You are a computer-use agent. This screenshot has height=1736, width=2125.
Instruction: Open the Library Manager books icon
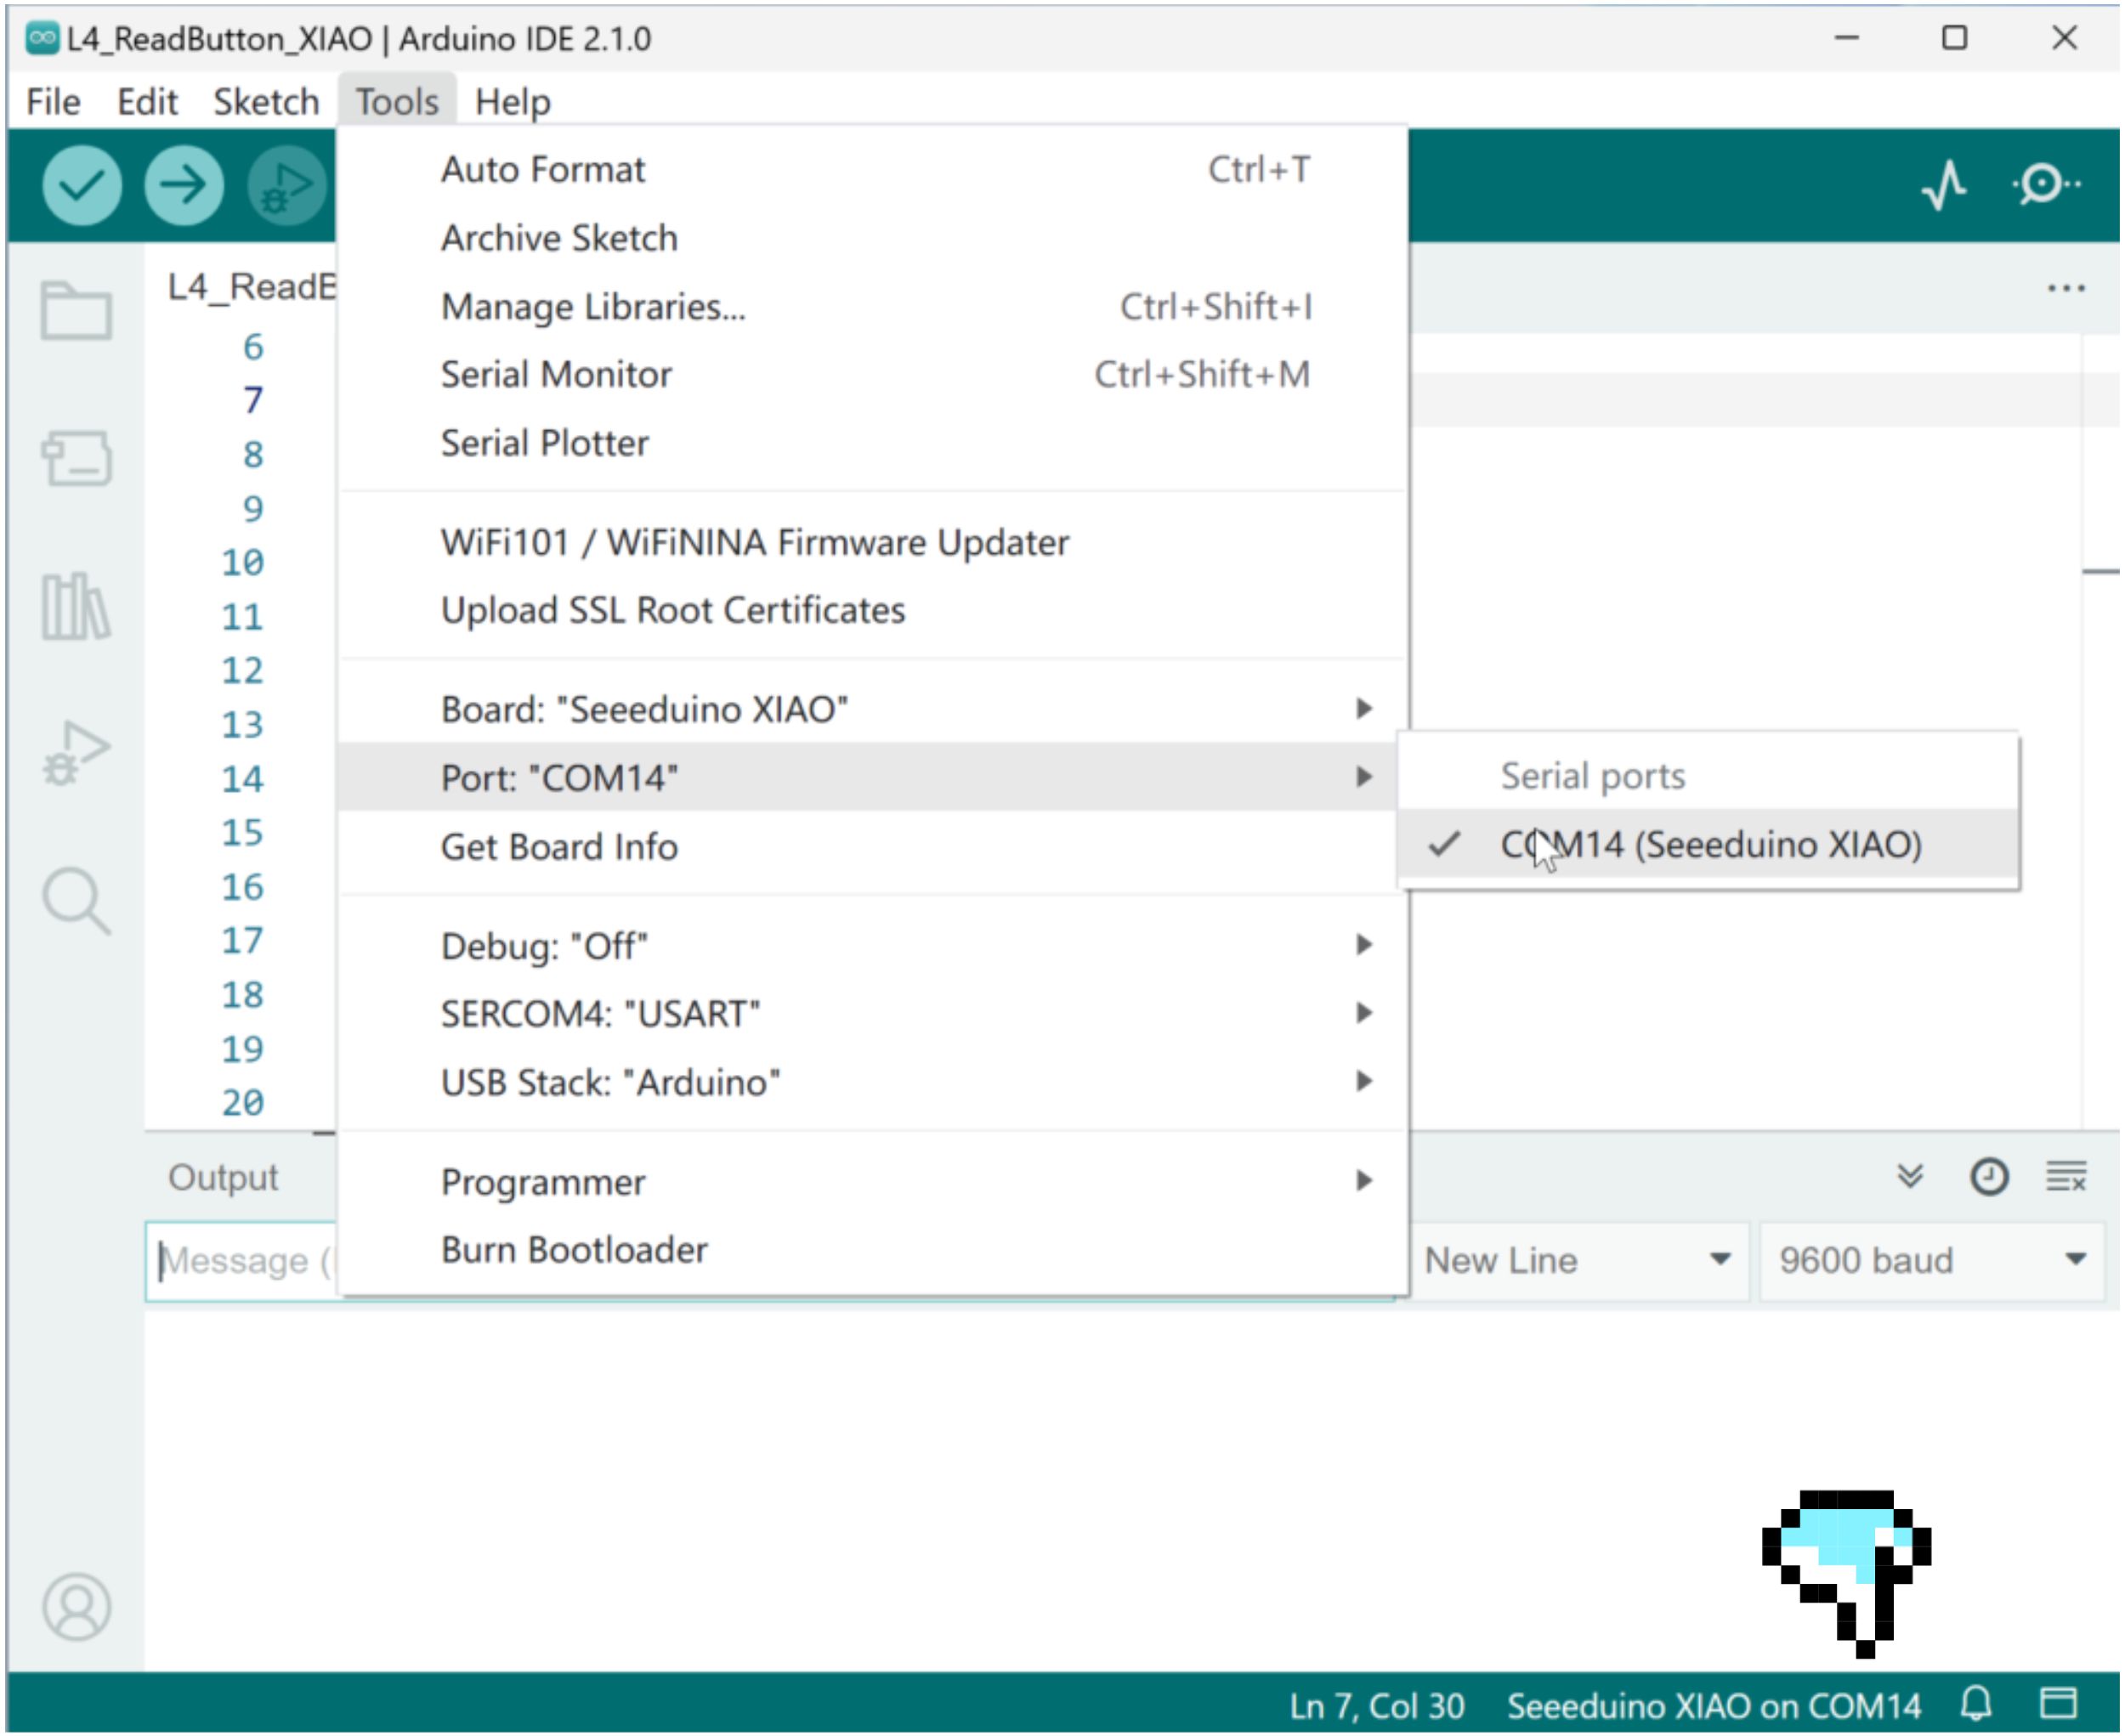click(x=76, y=606)
